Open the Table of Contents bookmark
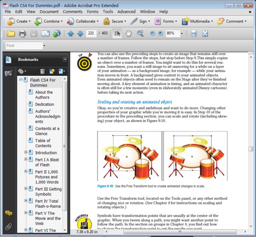Image resolution: width=256 pixels, height=237 pixels. click(43, 143)
